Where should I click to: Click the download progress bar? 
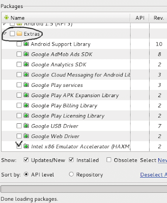[x=84, y=189]
